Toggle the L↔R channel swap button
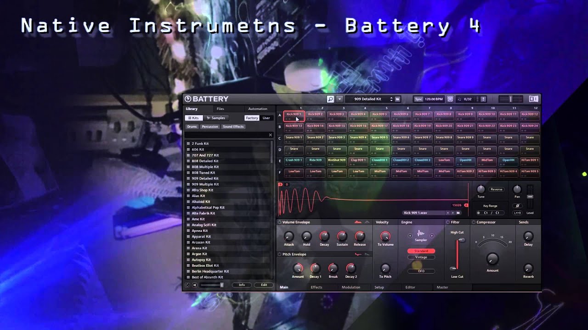 517,213
